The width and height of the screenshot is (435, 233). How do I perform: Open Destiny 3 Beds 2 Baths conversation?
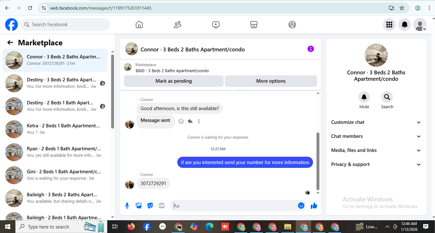pos(55,83)
